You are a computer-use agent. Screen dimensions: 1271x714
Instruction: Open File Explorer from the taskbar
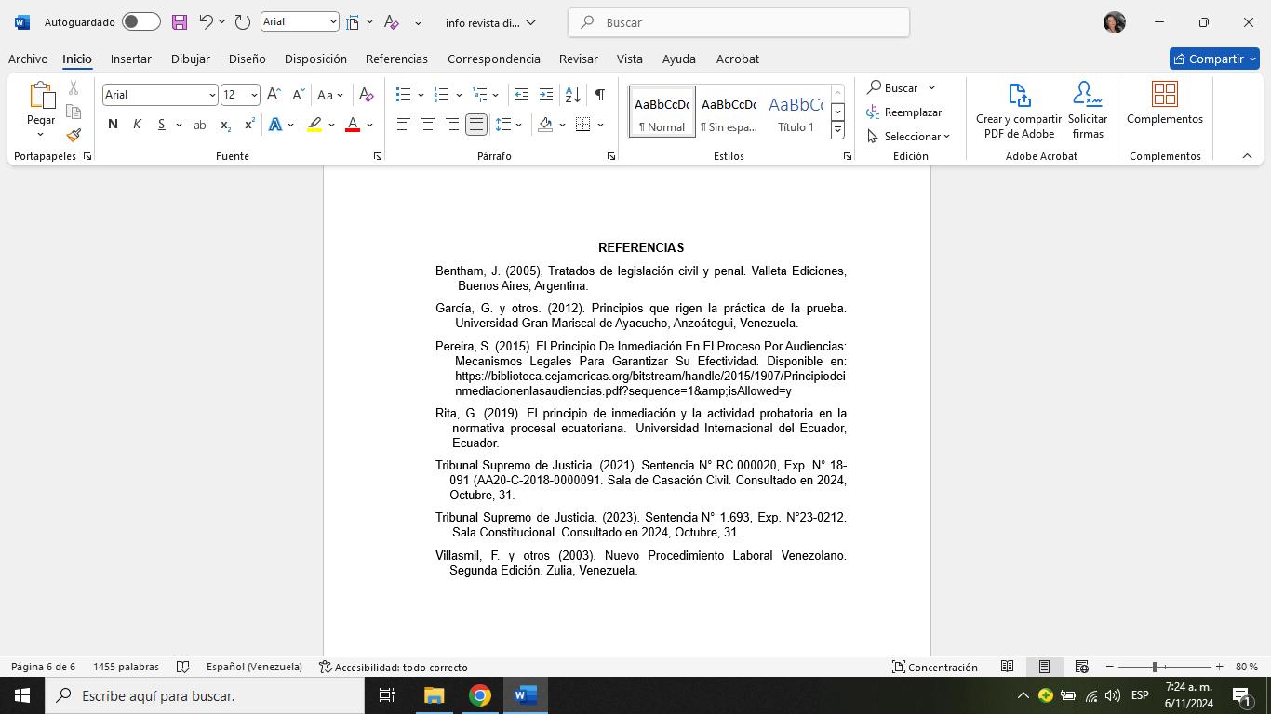[x=435, y=695]
